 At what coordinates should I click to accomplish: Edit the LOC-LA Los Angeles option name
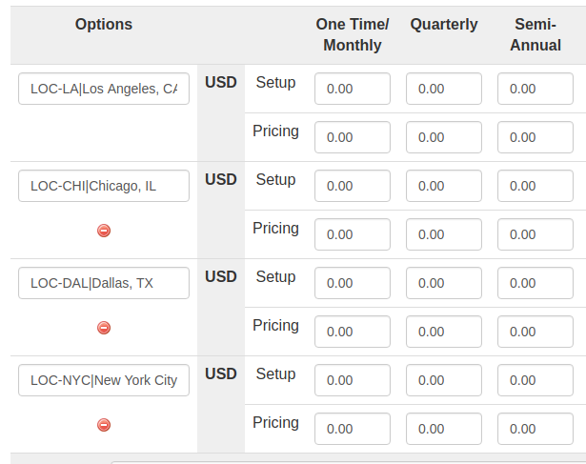(x=104, y=89)
